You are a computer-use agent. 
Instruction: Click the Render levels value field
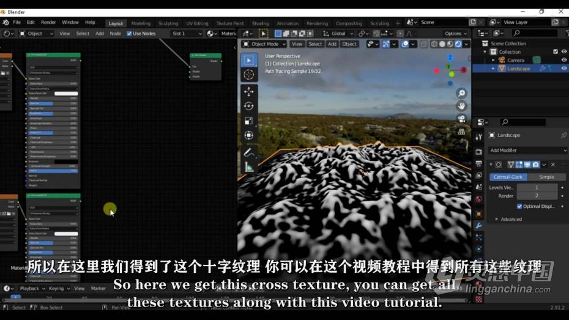pos(537,196)
